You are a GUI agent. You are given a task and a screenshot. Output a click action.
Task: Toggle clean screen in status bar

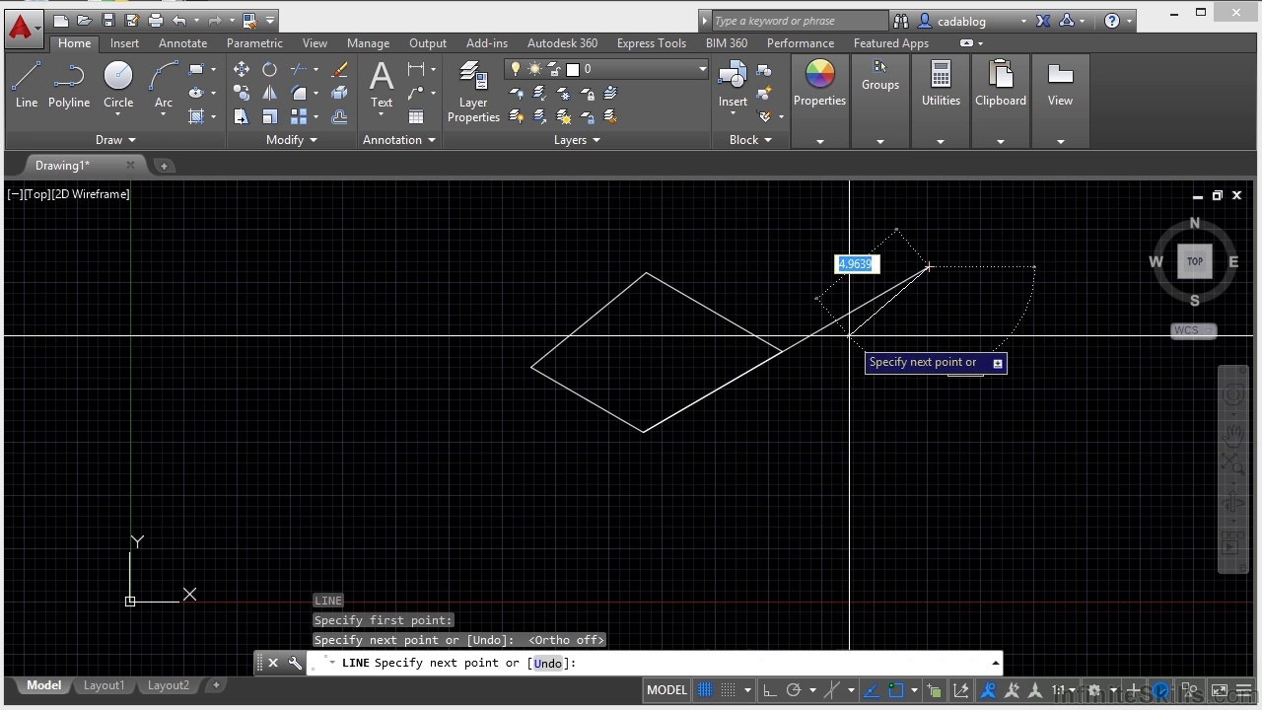tap(1220, 690)
